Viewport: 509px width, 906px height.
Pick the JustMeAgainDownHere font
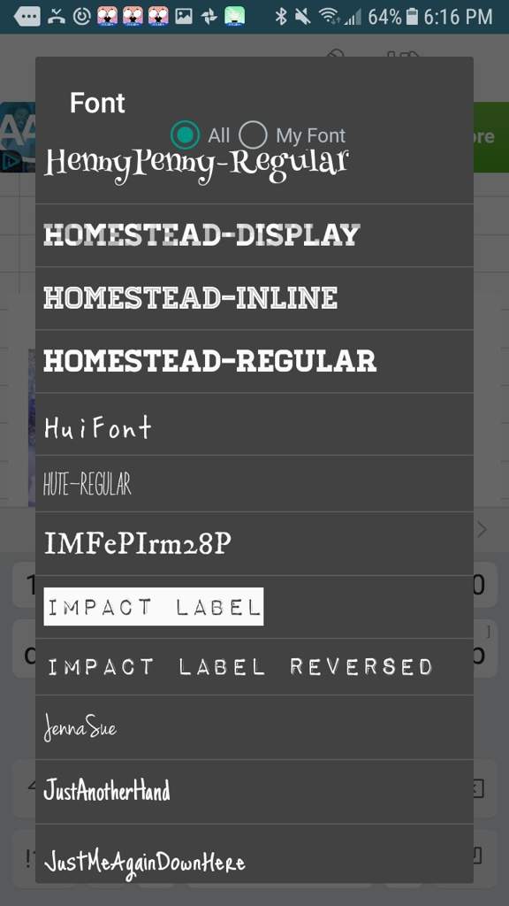coord(254,854)
